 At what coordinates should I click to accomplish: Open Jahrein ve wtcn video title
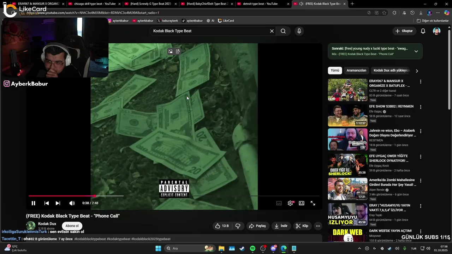393,133
